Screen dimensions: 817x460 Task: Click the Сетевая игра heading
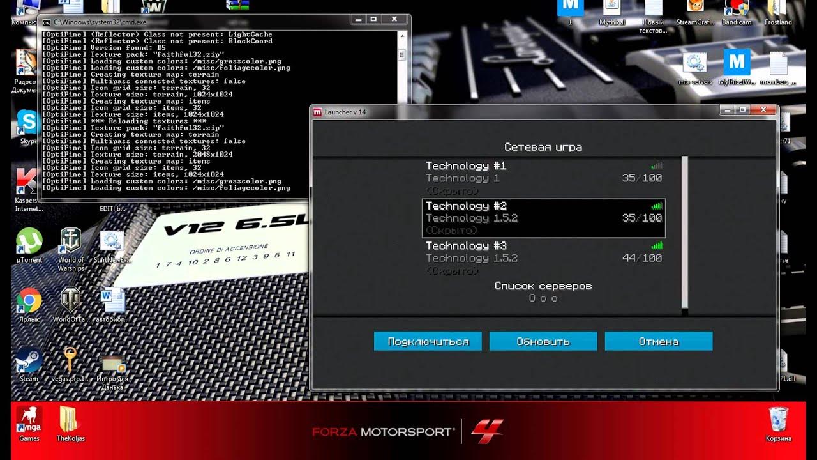543,147
